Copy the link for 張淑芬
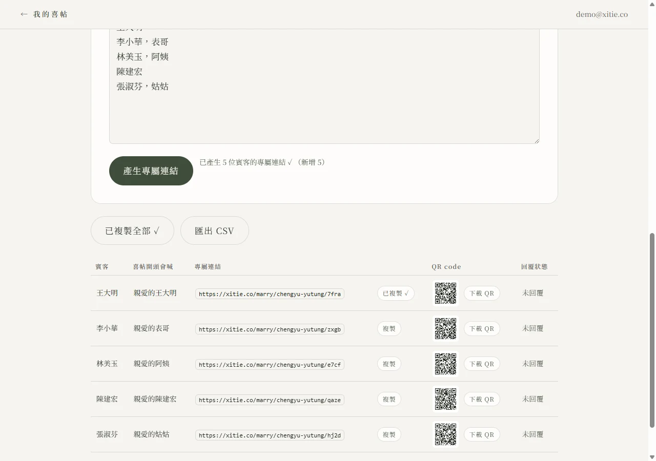The width and height of the screenshot is (656, 461). click(389, 435)
